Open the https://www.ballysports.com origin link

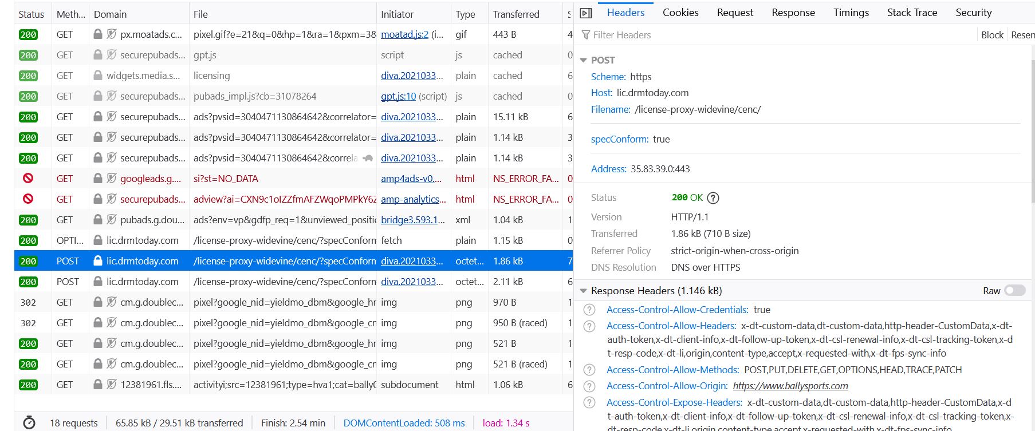790,386
